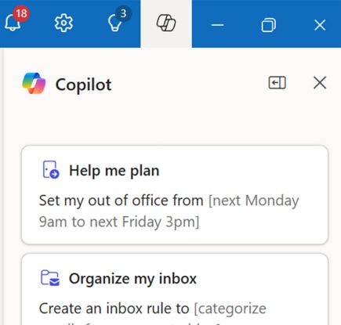Open the settings gear
The height and width of the screenshot is (325, 341).
63,23
